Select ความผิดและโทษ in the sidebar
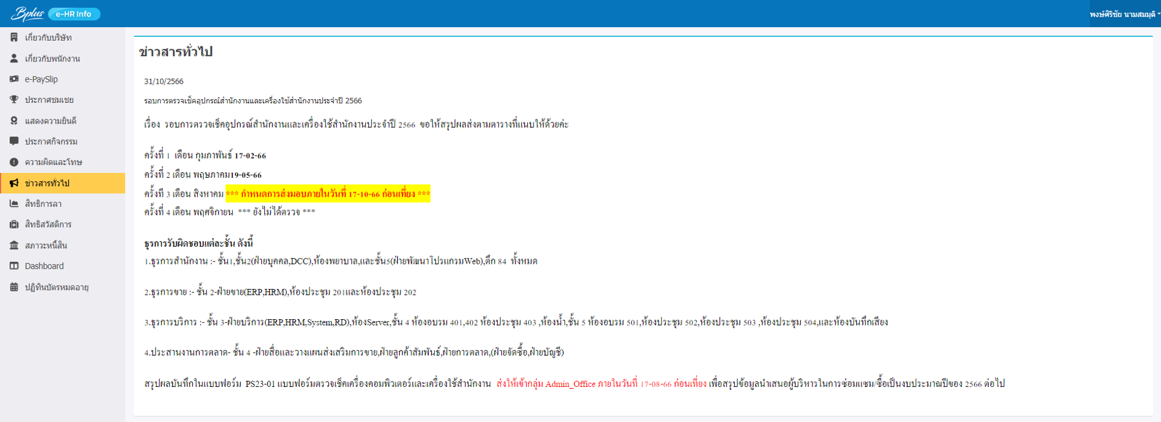This screenshot has height=422, width=1161. click(62, 162)
